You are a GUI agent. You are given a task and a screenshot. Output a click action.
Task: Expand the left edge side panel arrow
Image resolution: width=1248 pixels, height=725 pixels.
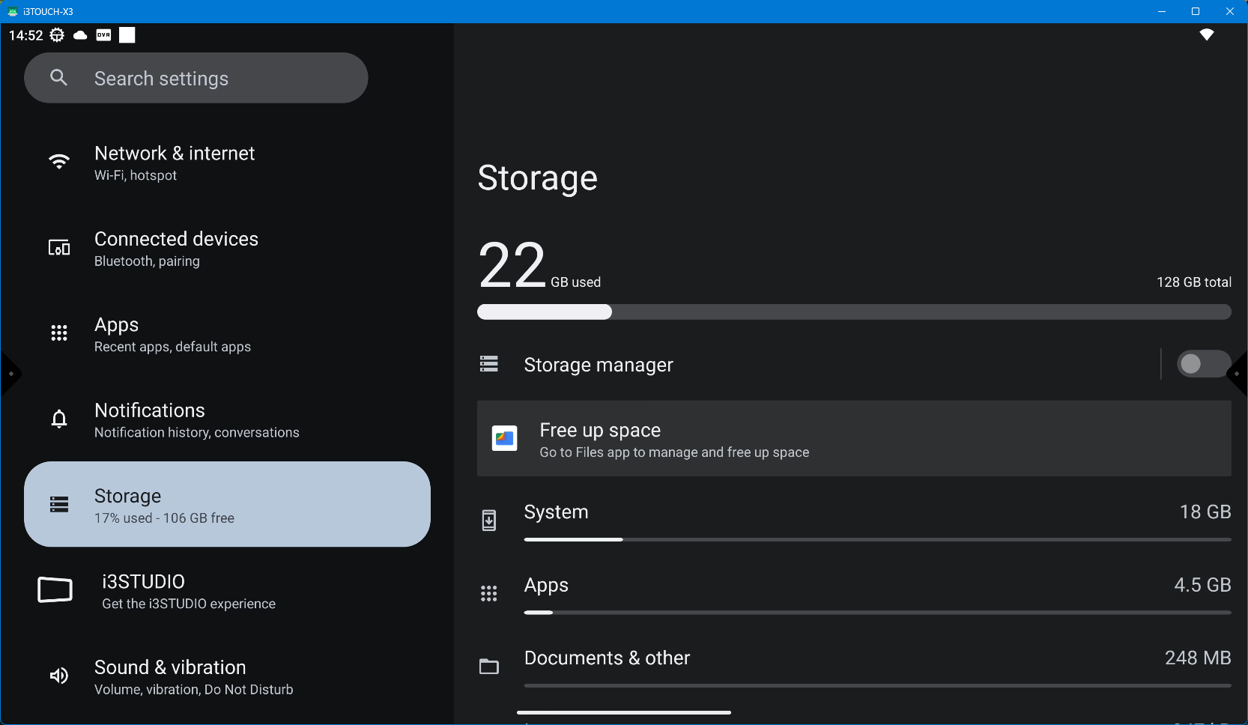click(x=10, y=374)
